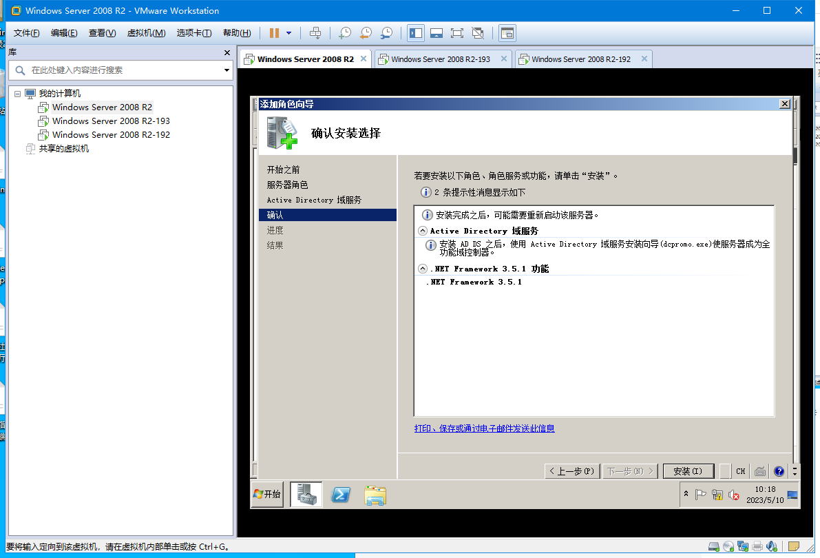Take a snapshot of this virtual machine
Image resolution: width=820 pixels, height=558 pixels.
[x=345, y=33]
